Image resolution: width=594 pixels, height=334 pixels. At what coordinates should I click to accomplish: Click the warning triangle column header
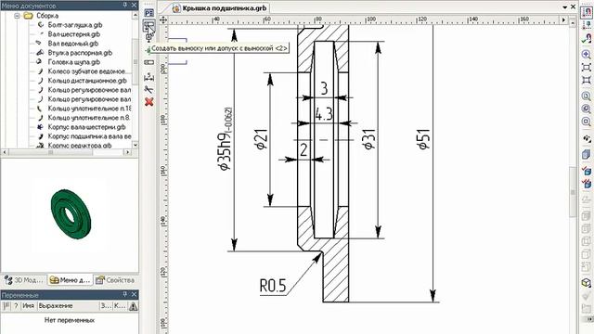pyautogui.click(x=133, y=306)
